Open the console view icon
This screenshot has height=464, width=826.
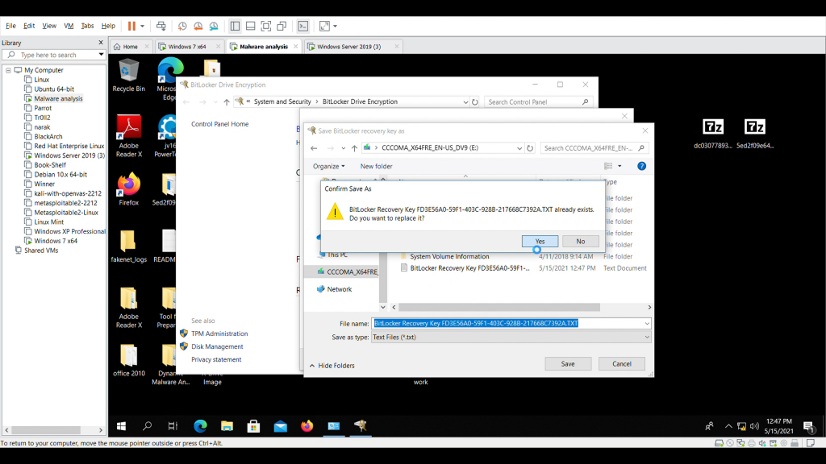click(x=303, y=26)
